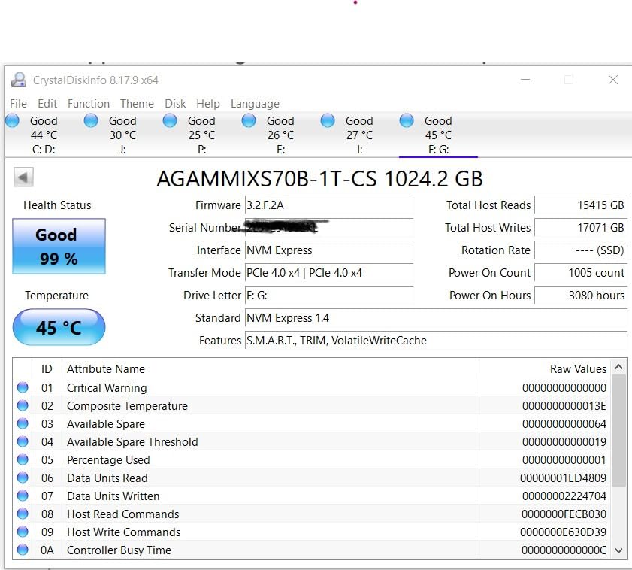The height and width of the screenshot is (570, 632).
Task: Click Power On Count value 1005 count
Action: coord(581,273)
